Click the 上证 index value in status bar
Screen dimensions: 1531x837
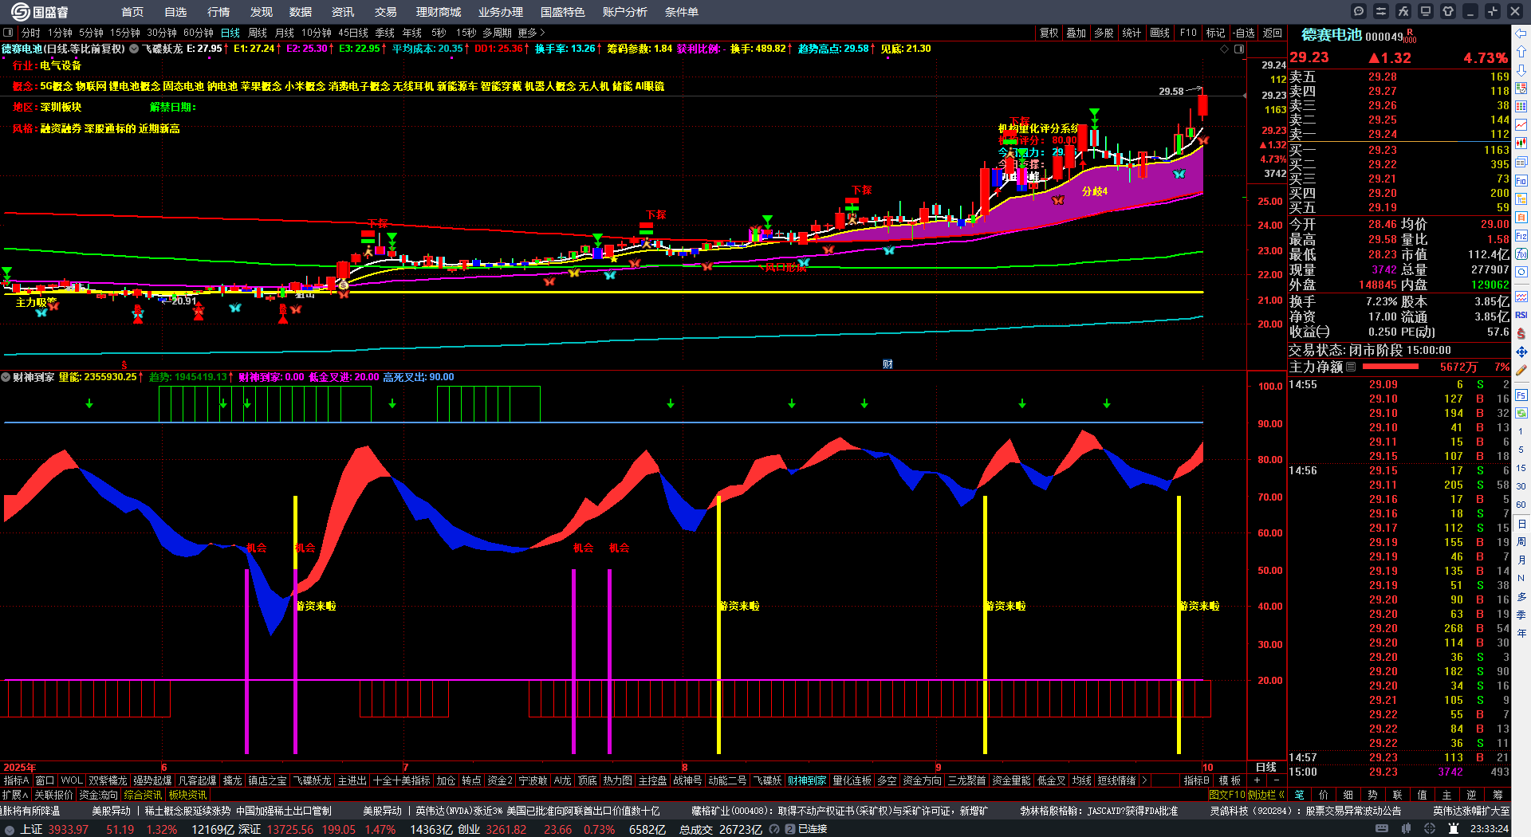point(69,829)
